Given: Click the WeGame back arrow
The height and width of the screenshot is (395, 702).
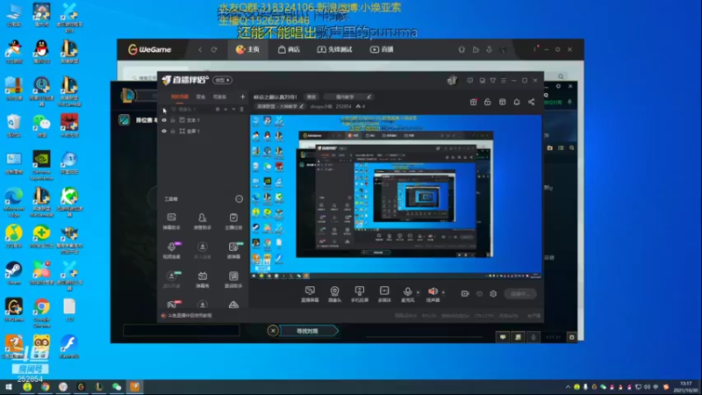Looking at the screenshot, I should pyautogui.click(x=200, y=50).
